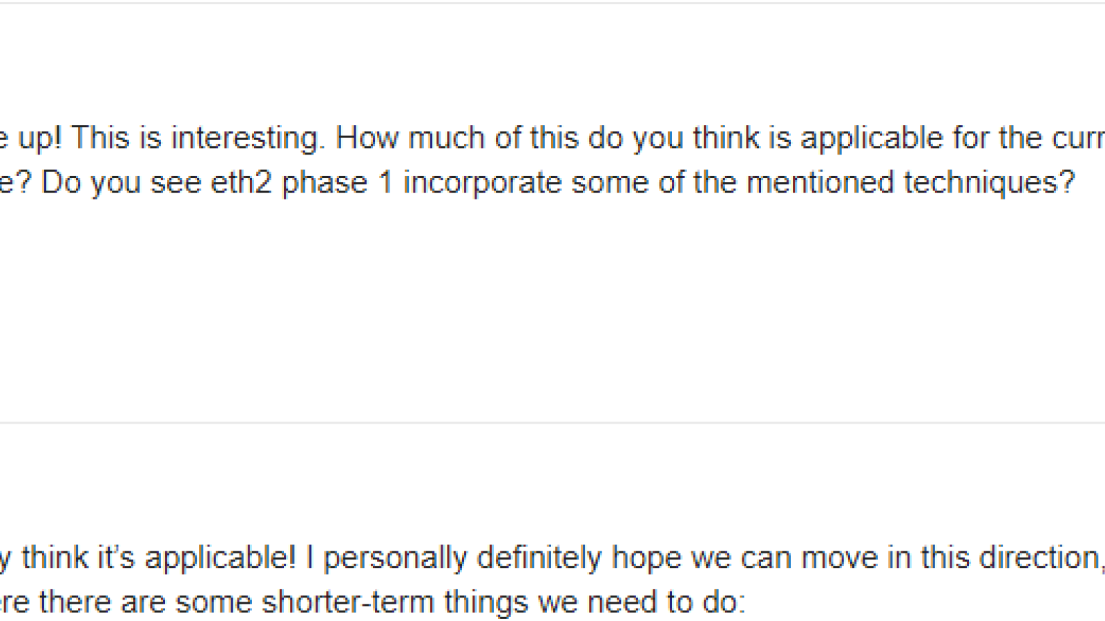Click the word "incorporate"
This screenshot has width=1105, height=621.
click(483, 184)
